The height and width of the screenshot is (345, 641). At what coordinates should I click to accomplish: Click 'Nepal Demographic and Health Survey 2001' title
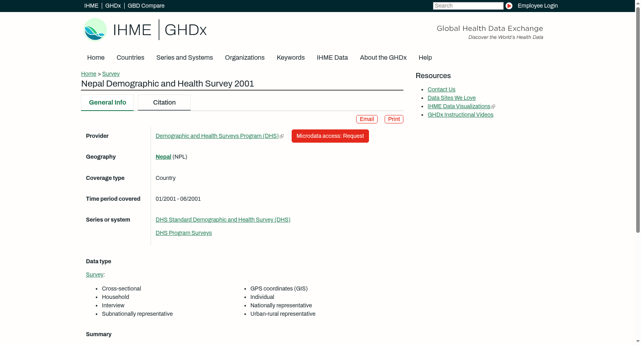coord(167,83)
